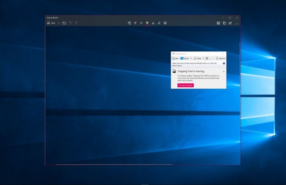This screenshot has height=185, width=286.
Task: Click the Snipping Tool Delay button
Action: pyautogui.click(x=197, y=58)
